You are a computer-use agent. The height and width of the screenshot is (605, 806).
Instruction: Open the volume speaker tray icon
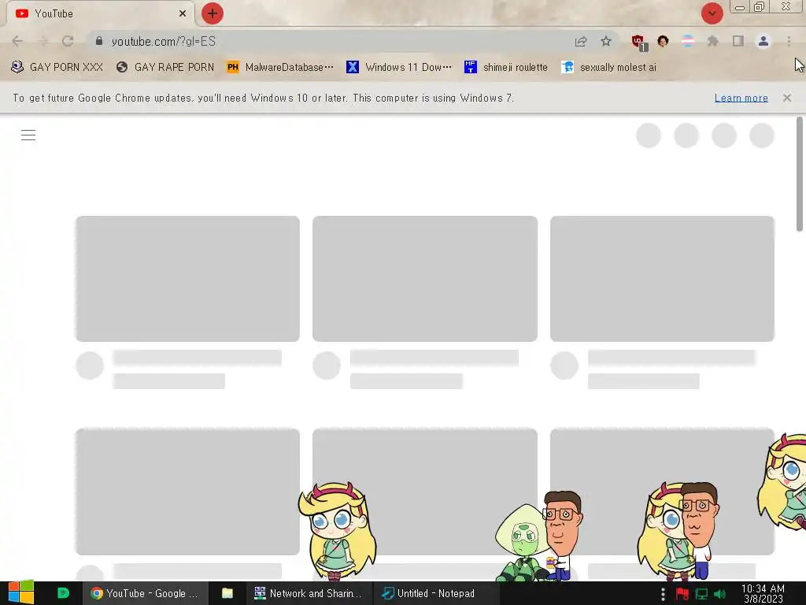pyautogui.click(x=720, y=594)
